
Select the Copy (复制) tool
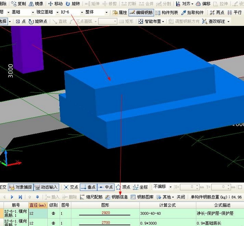point(18,4)
